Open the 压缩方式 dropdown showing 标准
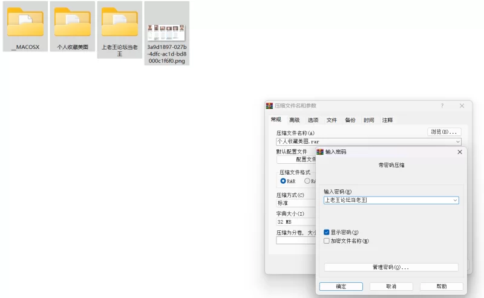The width and height of the screenshot is (484, 298). (x=296, y=203)
